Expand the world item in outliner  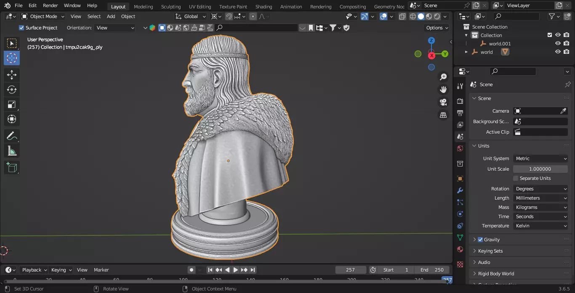(x=466, y=52)
